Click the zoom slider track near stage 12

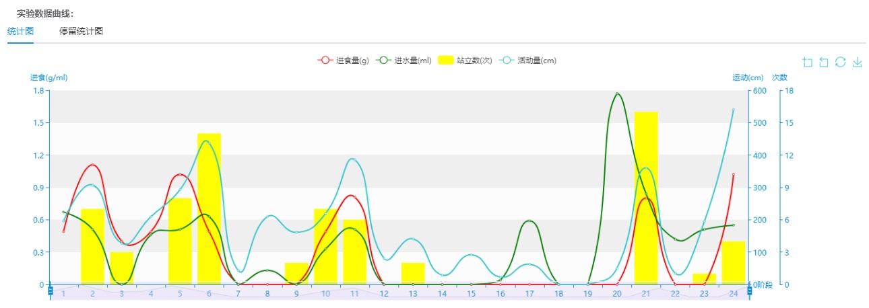[384, 293]
